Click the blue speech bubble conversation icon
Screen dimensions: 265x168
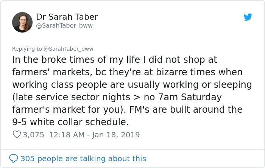pyautogui.click(x=14, y=159)
